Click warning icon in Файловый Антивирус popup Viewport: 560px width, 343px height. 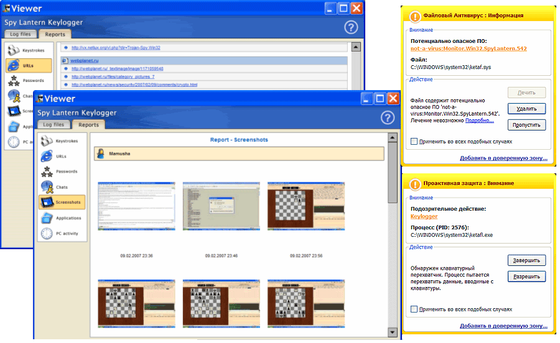[415, 16]
